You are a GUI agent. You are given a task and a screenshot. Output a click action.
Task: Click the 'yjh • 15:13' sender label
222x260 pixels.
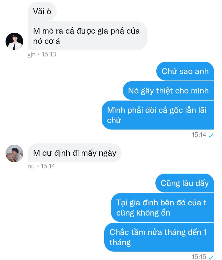(x=42, y=54)
